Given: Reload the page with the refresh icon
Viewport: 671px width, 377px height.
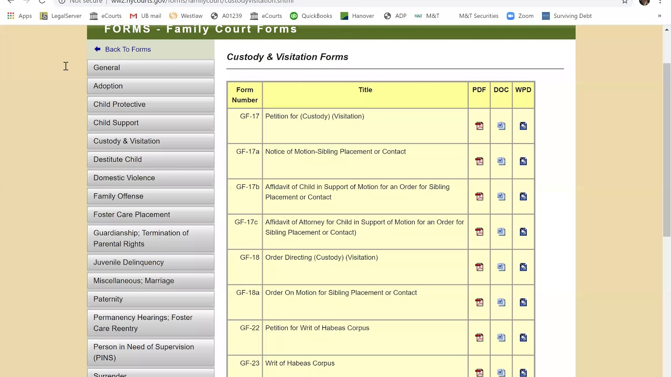Looking at the screenshot, I should [42, 2].
